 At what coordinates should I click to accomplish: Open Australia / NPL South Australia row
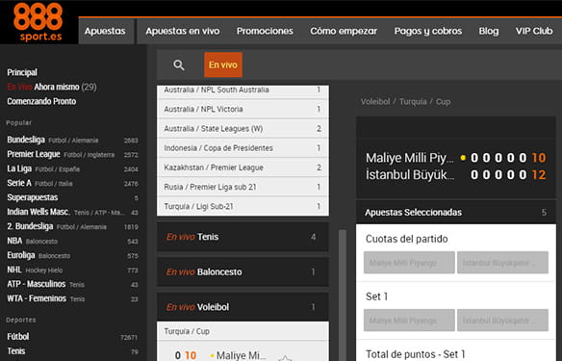(x=243, y=91)
